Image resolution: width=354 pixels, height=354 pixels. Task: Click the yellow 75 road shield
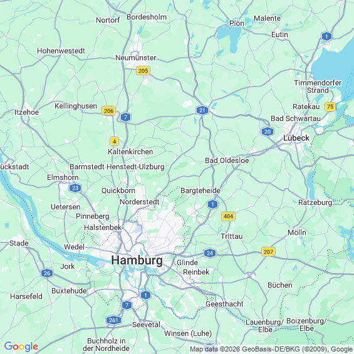tap(330, 107)
